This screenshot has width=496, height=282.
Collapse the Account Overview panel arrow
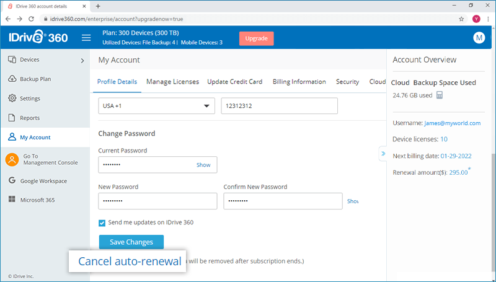click(383, 154)
